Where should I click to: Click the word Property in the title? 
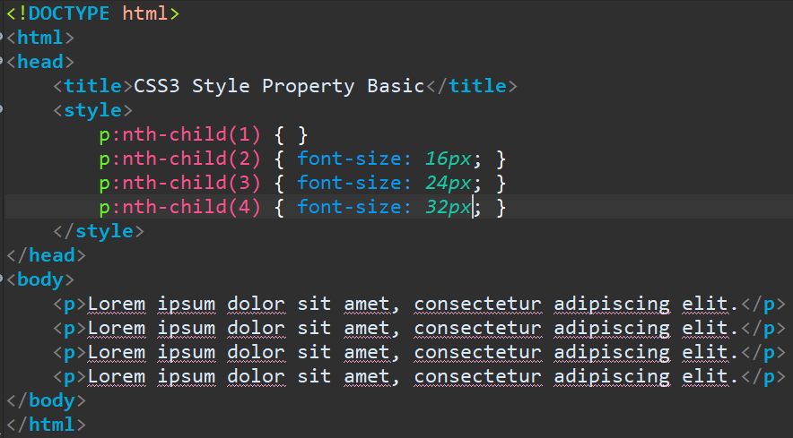[x=308, y=87]
